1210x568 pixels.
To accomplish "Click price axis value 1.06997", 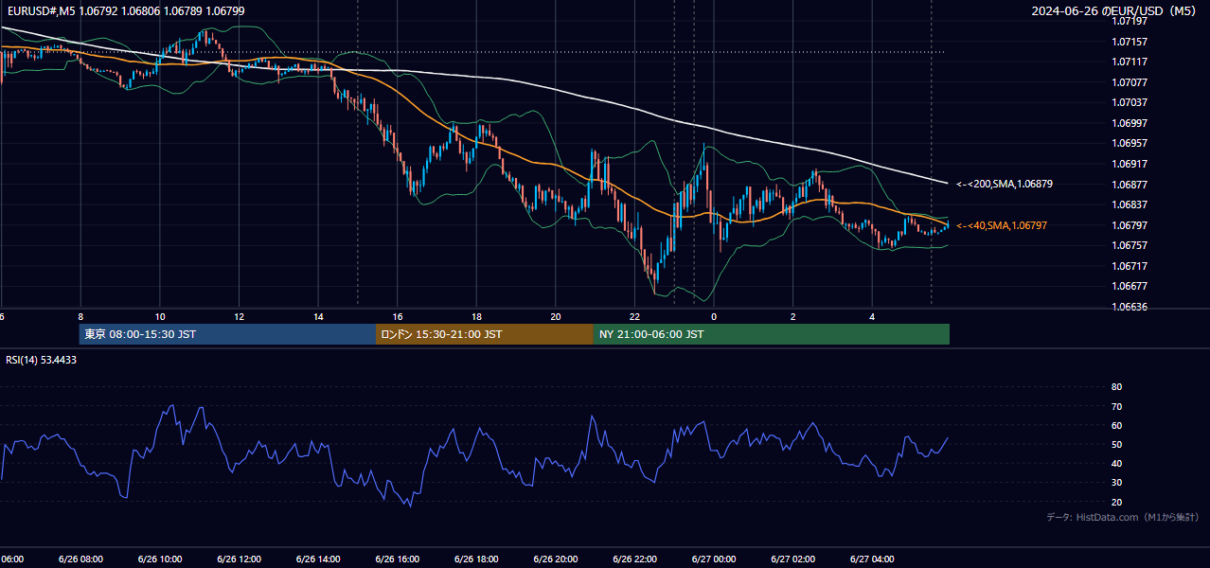I will (x=1129, y=123).
